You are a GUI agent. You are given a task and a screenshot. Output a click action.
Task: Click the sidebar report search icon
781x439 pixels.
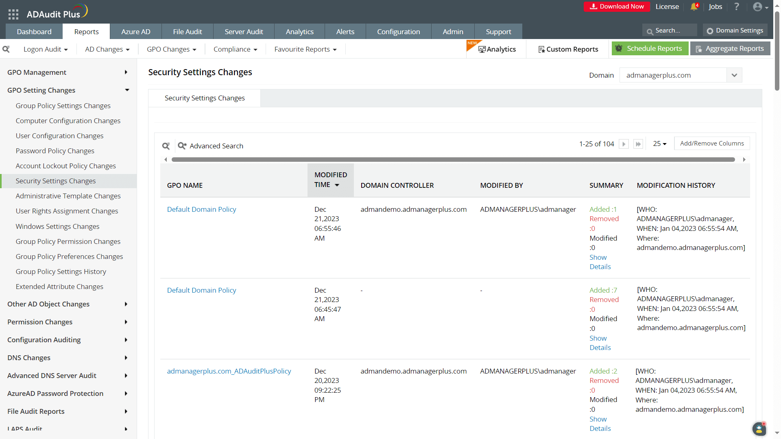click(x=6, y=49)
